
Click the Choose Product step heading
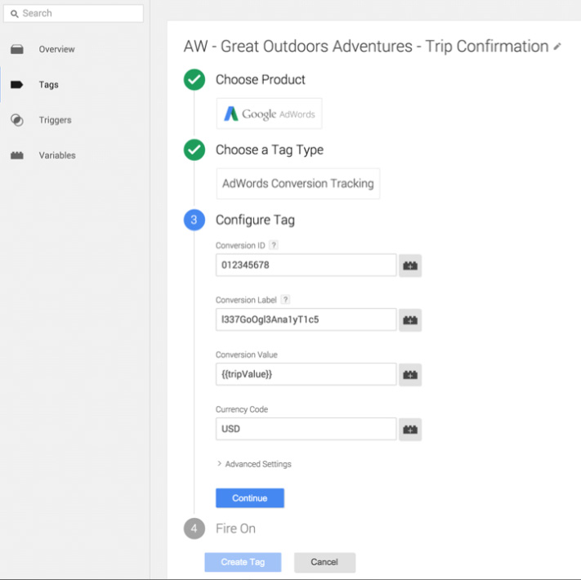[x=260, y=79]
